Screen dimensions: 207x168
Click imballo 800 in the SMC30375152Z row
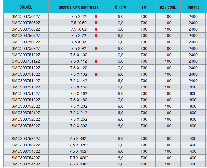pos(193,87)
